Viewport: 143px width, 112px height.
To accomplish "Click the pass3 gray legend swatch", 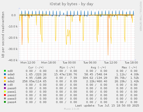I will pos(5,98).
